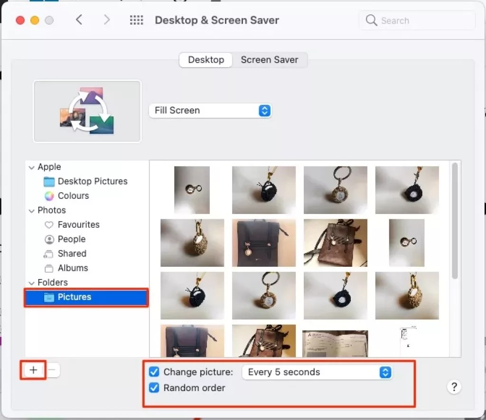This screenshot has height=420, width=486.
Task: Click the Show All grid icon
Action: pyautogui.click(x=136, y=20)
